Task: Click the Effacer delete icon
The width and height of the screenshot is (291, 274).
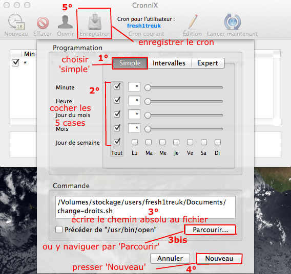Action: [43, 22]
